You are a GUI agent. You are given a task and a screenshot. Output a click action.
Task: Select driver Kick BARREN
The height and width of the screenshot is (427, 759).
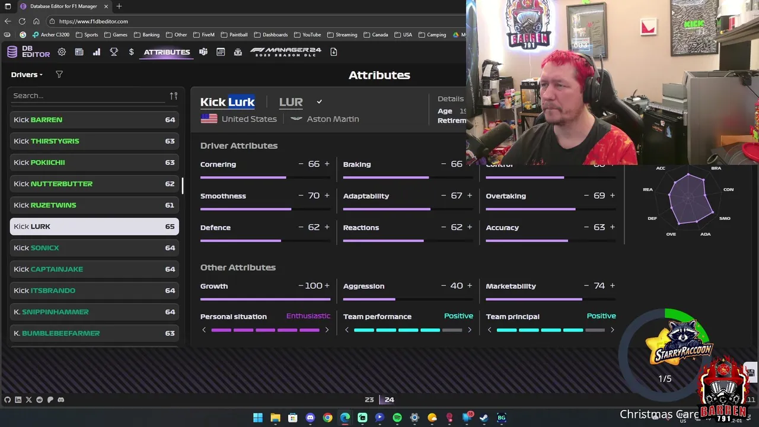94,120
